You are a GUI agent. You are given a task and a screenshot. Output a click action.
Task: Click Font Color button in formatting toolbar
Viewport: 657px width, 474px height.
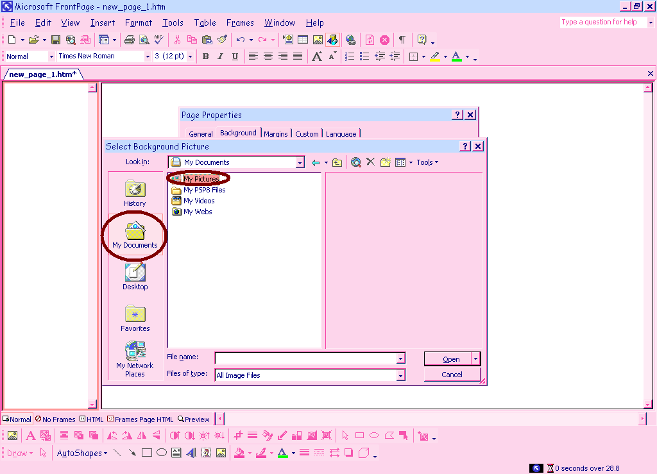click(x=456, y=56)
